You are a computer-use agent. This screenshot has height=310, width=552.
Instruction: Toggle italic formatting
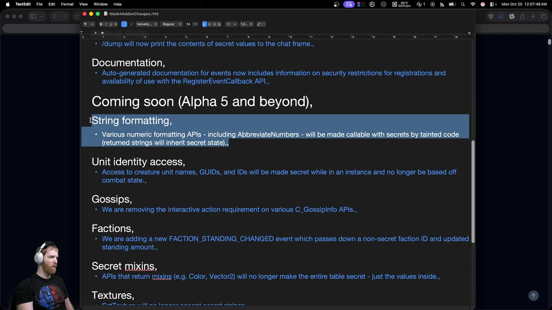106,24
